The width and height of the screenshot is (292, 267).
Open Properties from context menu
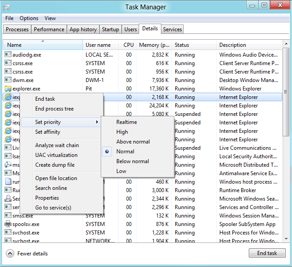pyautogui.click(x=47, y=198)
